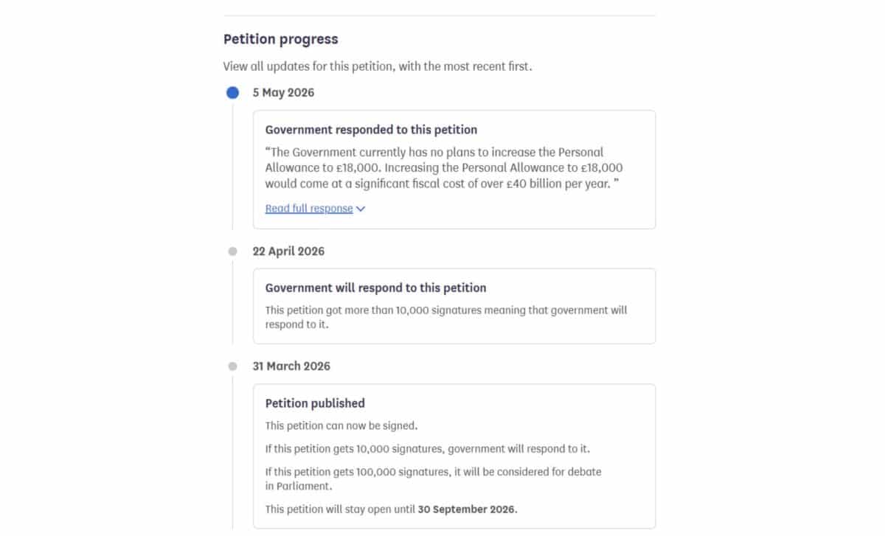This screenshot has height=536, width=885.
Task: Select the grey timeline dot for 31 March 2026
Action: pos(233,366)
